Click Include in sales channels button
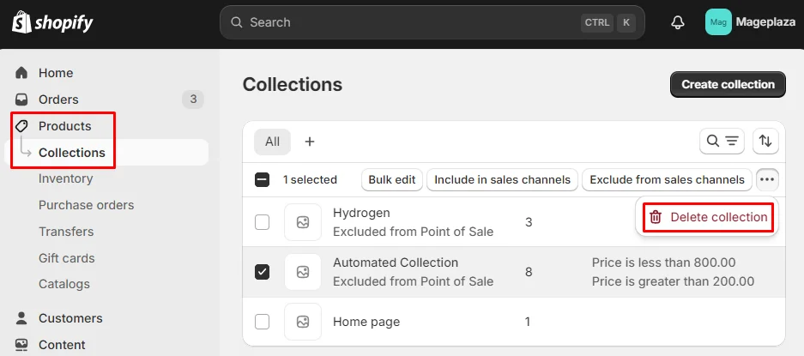Image resolution: width=804 pixels, height=356 pixels. (x=502, y=179)
